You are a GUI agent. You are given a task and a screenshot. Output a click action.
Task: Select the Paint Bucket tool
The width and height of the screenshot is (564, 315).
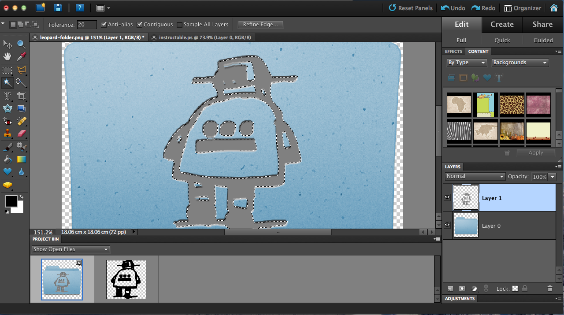[x=7, y=159]
